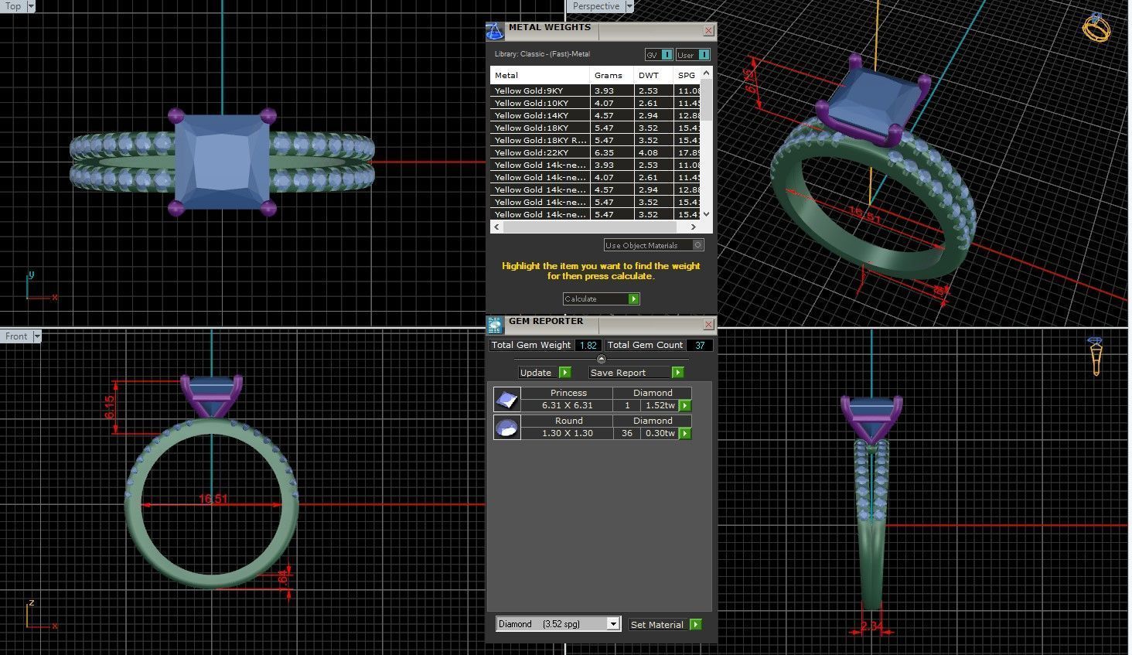The height and width of the screenshot is (655, 1132).
Task: Select the Princess gem thumbnail
Action: tap(506, 400)
